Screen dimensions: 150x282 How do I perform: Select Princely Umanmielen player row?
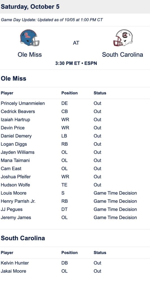click(75, 103)
